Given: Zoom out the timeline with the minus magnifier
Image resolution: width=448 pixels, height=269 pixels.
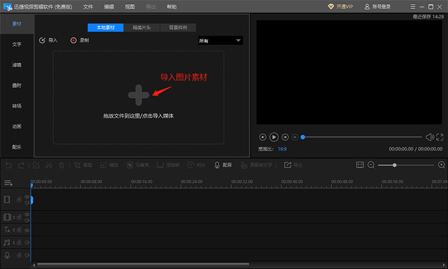Looking at the screenshot, I should coord(371,165).
